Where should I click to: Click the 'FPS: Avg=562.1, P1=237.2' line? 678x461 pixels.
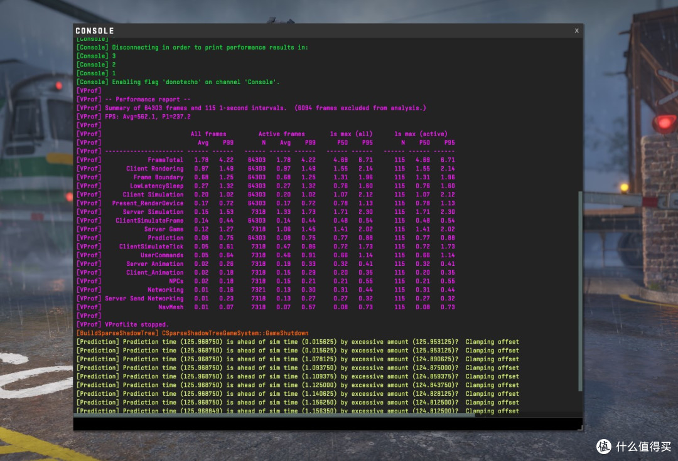pos(148,117)
